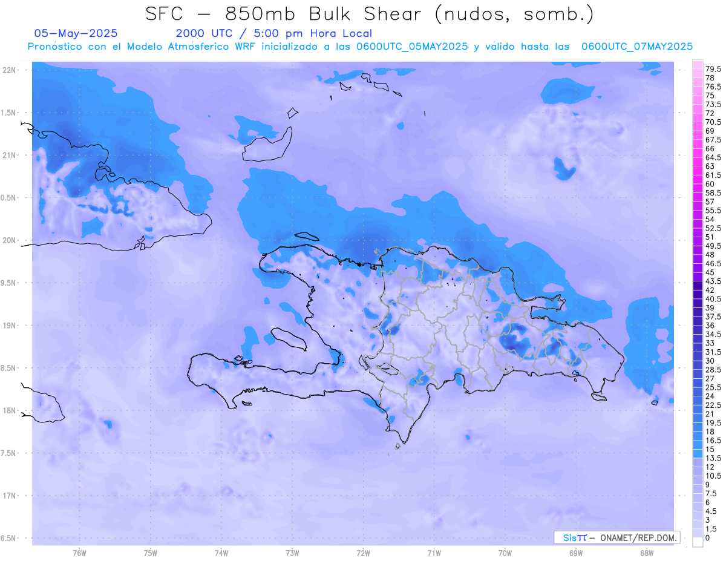Click the '13.5' value on the color scale
Viewport: 726px width, 561px height.
pos(713,458)
